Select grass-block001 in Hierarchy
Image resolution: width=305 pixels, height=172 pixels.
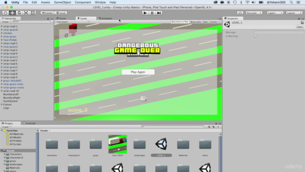(12, 81)
